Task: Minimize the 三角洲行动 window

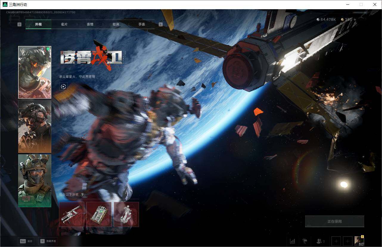Action: [347, 4]
